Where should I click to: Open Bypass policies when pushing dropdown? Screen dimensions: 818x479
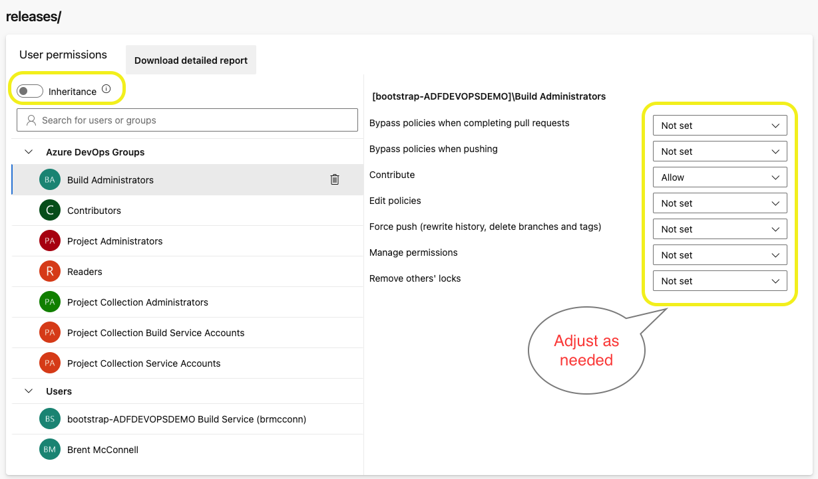(x=720, y=151)
